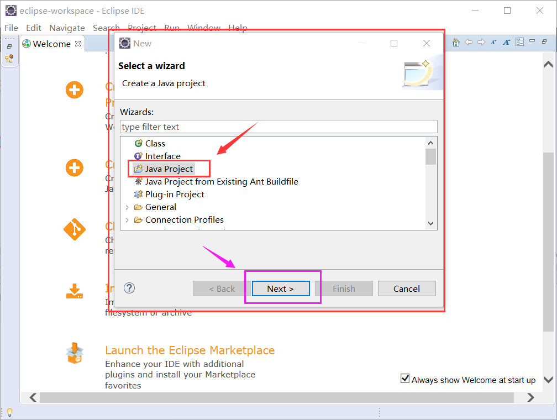Close the Welcome tab with its X
The height and width of the screenshot is (420, 557).
78,43
